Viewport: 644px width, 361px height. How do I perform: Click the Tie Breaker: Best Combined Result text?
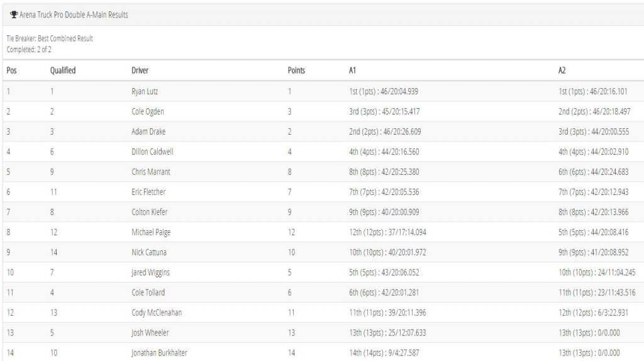pyautogui.click(x=50, y=38)
